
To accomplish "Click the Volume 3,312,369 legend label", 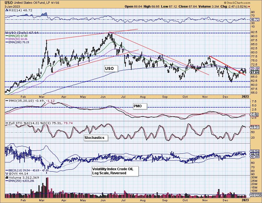I will (x=24, y=177).
